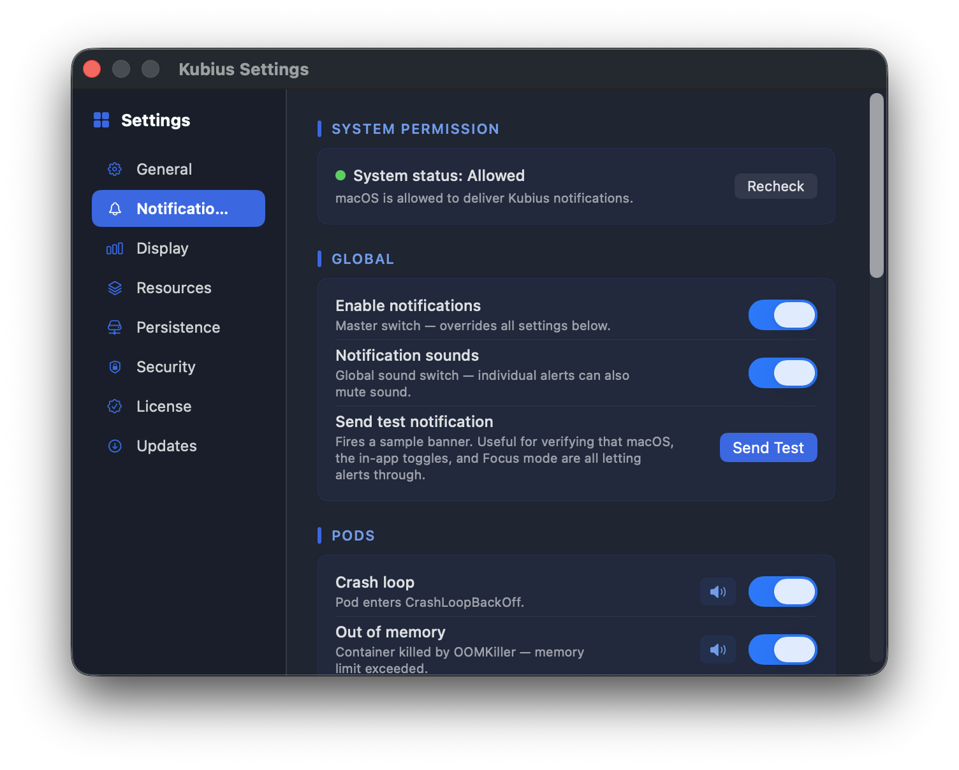Turn off Notification sounds toggle
Screen dimensions: 959x770
pos(783,373)
